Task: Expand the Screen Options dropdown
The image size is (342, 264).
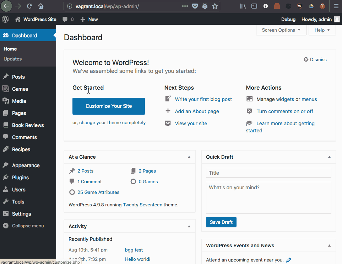Action: click(x=281, y=30)
